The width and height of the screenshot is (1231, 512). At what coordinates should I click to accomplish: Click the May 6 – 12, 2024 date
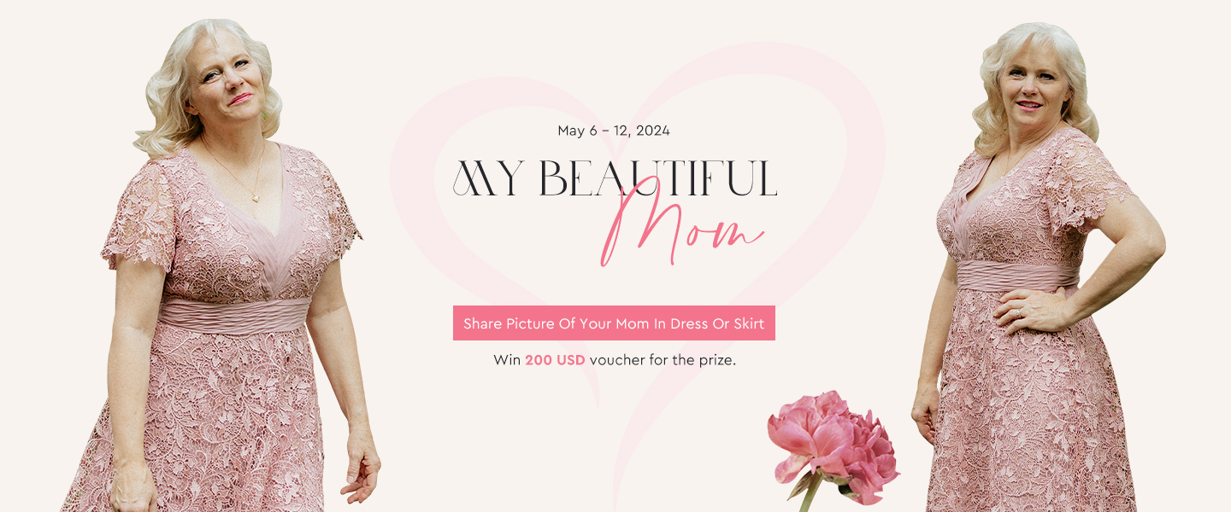(x=614, y=131)
